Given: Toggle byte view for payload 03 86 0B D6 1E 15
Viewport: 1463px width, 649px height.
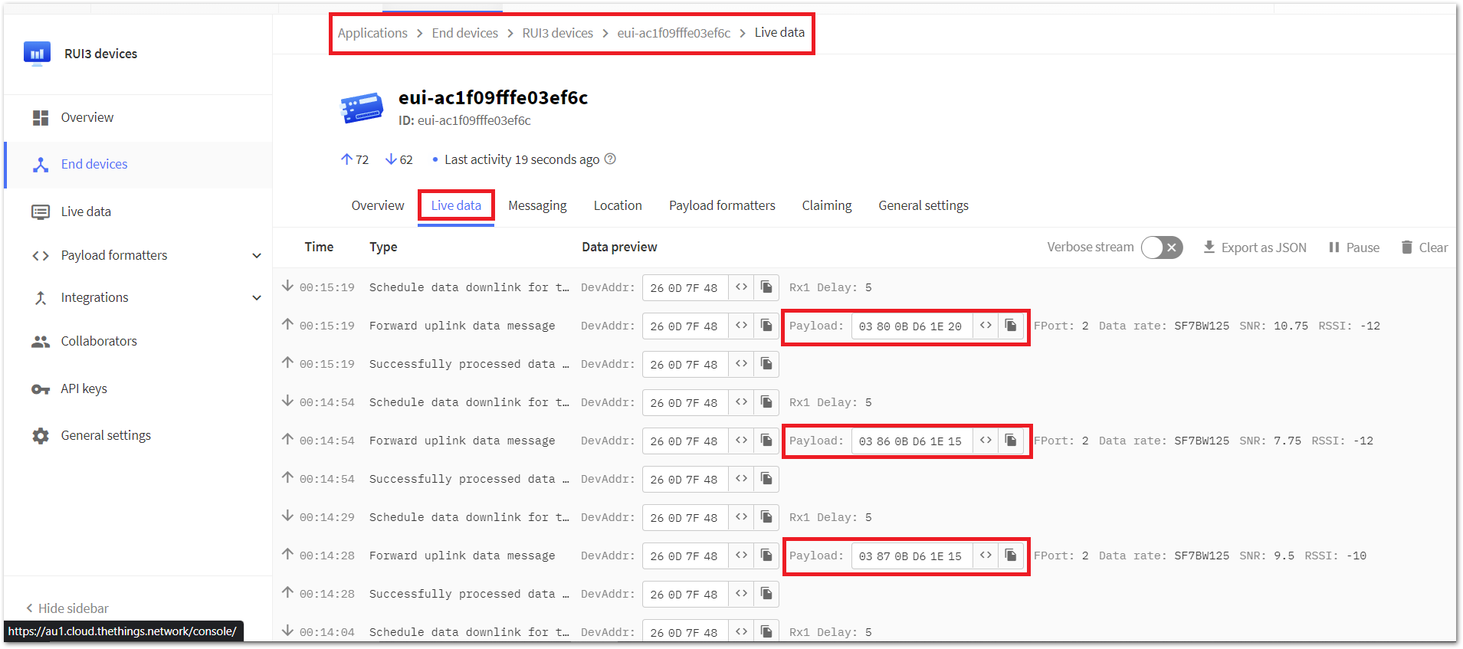Looking at the screenshot, I should tap(986, 441).
